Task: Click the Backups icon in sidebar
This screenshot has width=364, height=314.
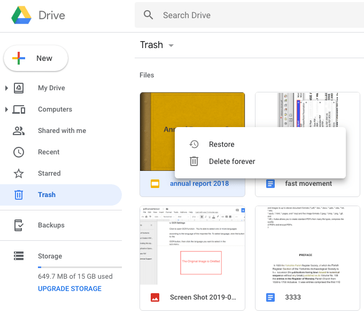Action: 19,225
